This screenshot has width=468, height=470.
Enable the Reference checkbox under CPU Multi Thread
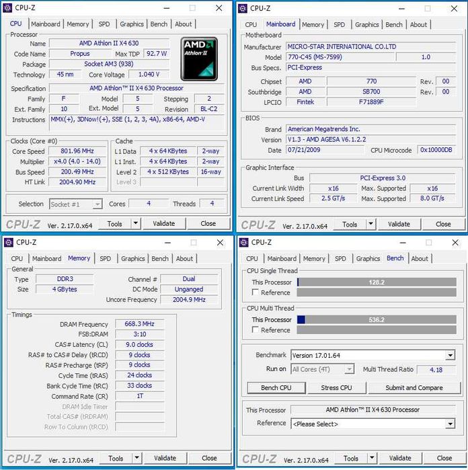pyautogui.click(x=255, y=329)
